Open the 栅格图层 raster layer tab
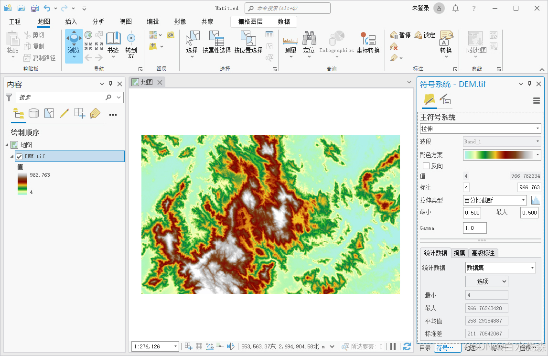548x356 pixels. coord(250,22)
